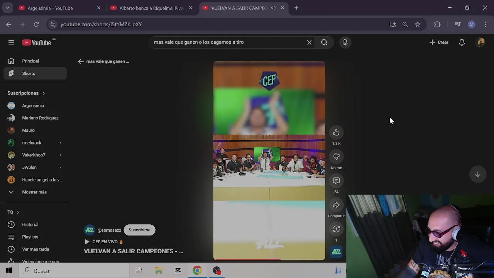The image size is (494, 278).
Task: Open 'Ver más tarde' in sidebar
Action: (x=35, y=249)
